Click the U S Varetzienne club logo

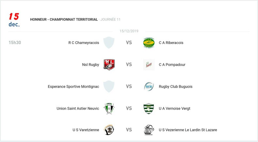click(x=109, y=130)
